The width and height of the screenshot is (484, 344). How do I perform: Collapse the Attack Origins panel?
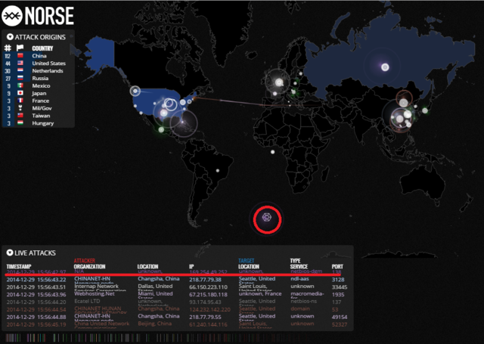click(10, 37)
